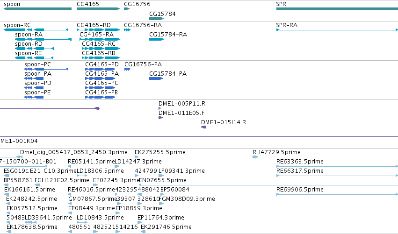This screenshot has height=234, width=398.
Task: Click EST EK248242.5prime
Action: pyautogui.click(x=31, y=199)
